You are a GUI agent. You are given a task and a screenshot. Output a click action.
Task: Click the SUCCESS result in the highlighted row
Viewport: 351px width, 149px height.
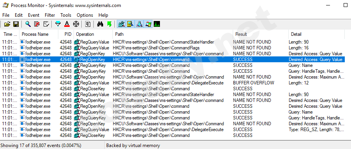[x=243, y=60]
